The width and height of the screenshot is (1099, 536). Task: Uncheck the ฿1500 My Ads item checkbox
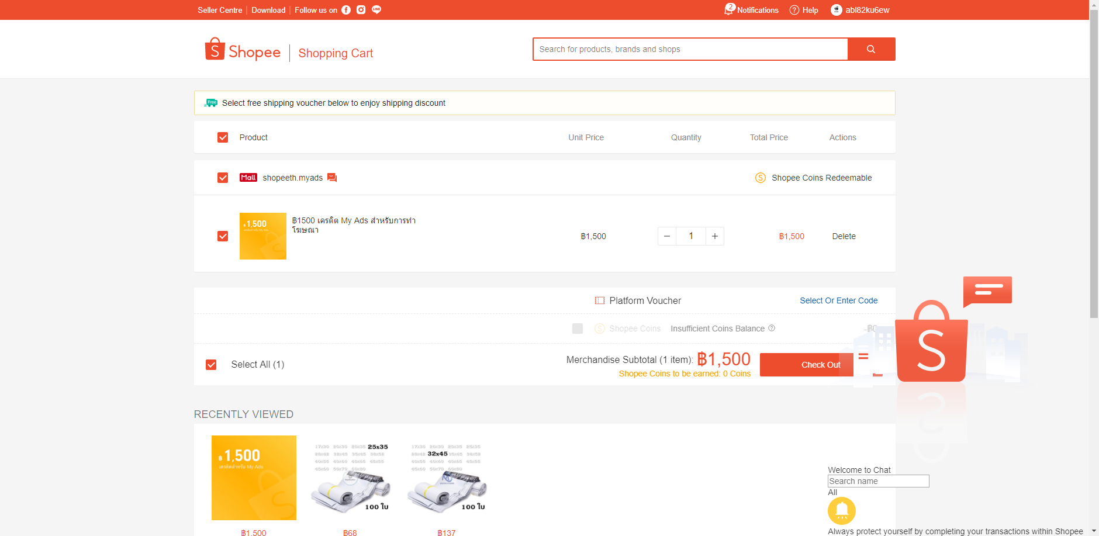pos(223,236)
